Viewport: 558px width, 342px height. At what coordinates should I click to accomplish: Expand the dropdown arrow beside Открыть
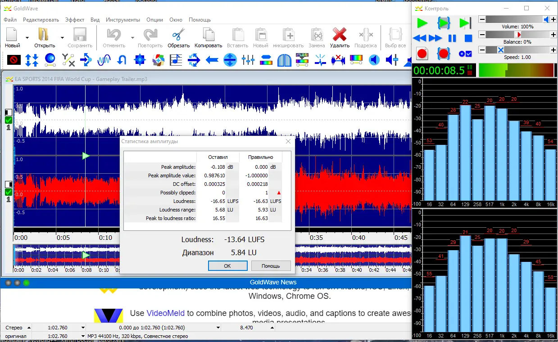click(62, 38)
